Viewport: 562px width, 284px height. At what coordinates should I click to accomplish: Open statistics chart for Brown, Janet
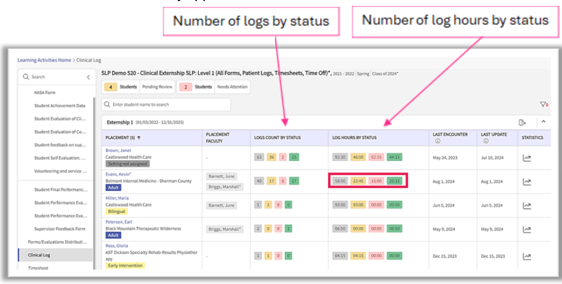click(527, 158)
